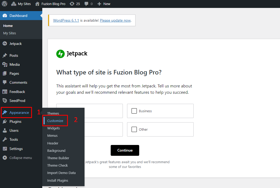The image size is (280, 188).
Task: Open the SeedProd menu
Action: pyautogui.click(x=17, y=101)
